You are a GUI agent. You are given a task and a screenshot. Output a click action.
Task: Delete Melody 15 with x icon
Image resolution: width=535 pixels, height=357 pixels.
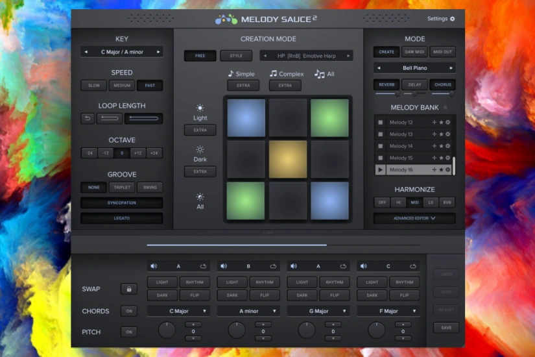coord(447,158)
